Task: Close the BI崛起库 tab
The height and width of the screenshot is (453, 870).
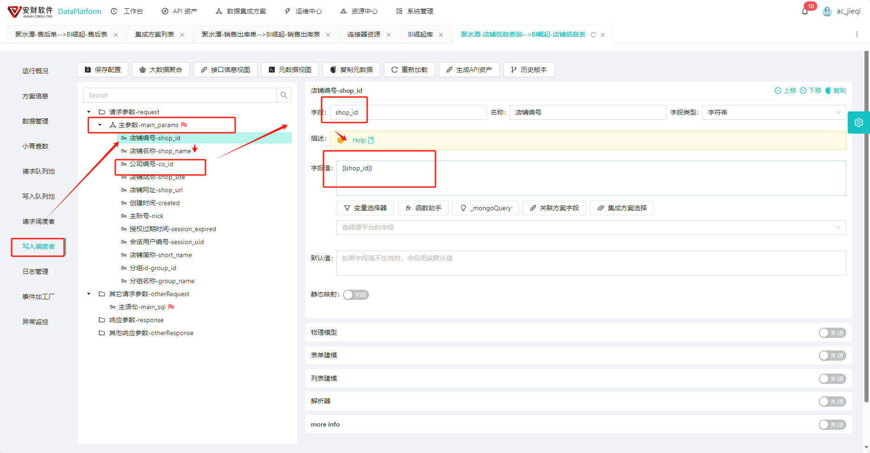Action: pyautogui.click(x=441, y=35)
